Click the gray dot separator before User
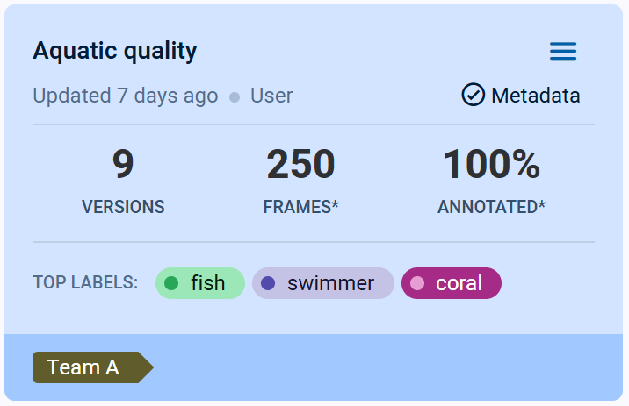The width and height of the screenshot is (629, 406). click(x=235, y=97)
